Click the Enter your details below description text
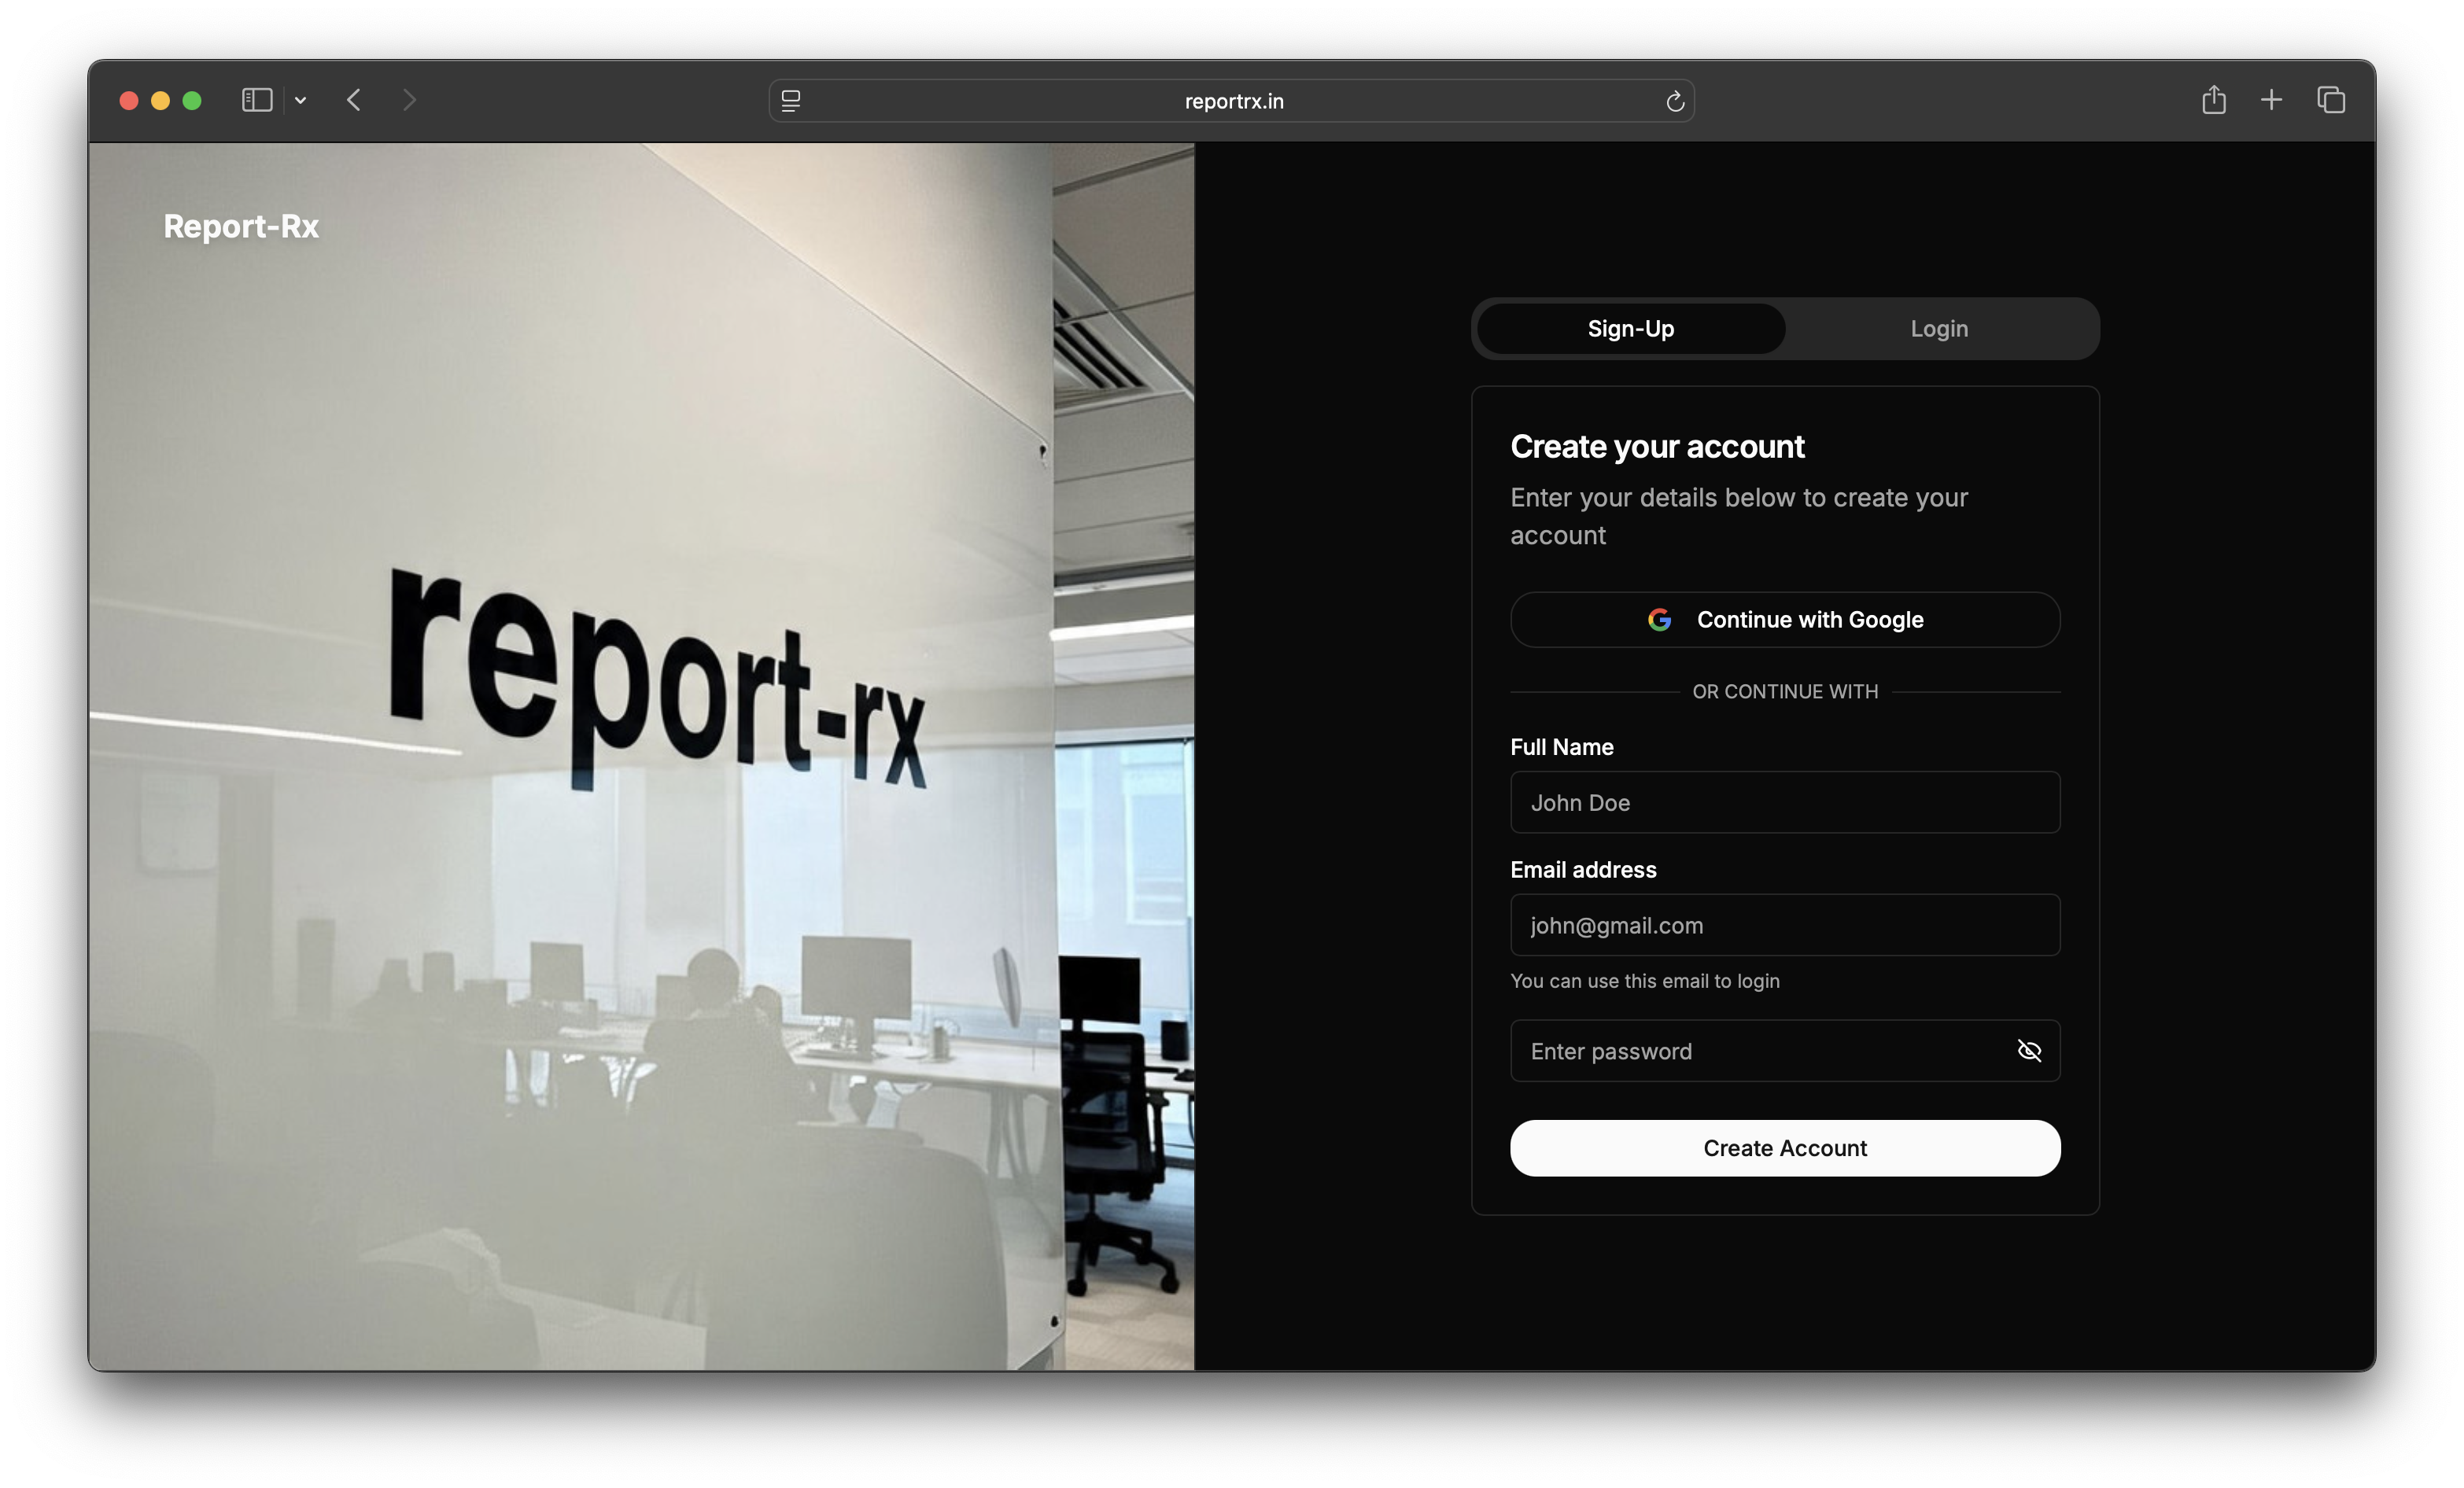 coord(1739,516)
